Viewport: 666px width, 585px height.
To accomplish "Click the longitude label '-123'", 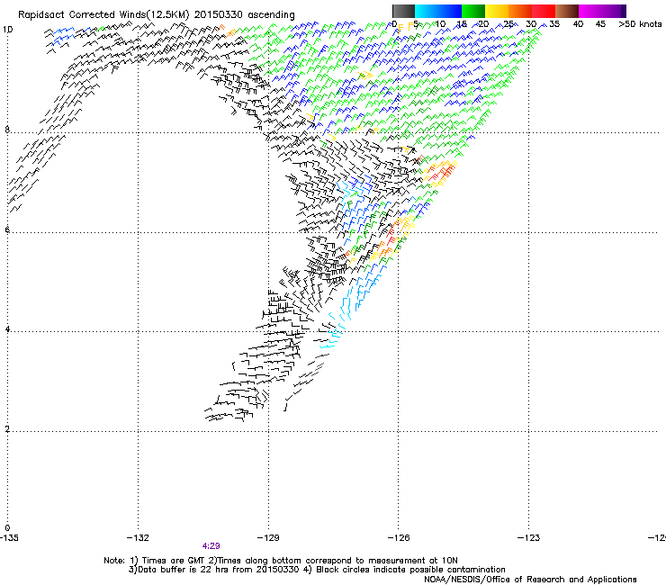I will [529, 538].
